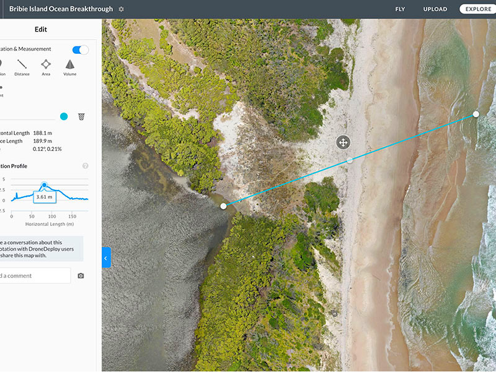Click the elevation profile marker point
The height and width of the screenshot is (372, 496).
click(x=44, y=184)
